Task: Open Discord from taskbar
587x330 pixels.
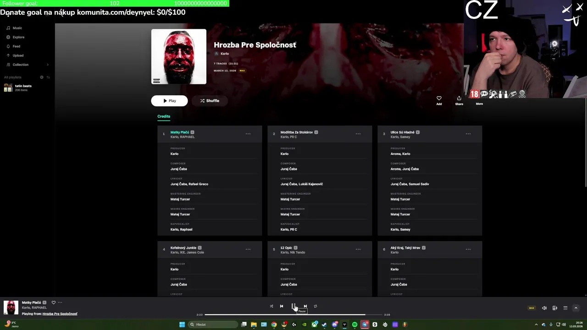Action: [334, 324]
